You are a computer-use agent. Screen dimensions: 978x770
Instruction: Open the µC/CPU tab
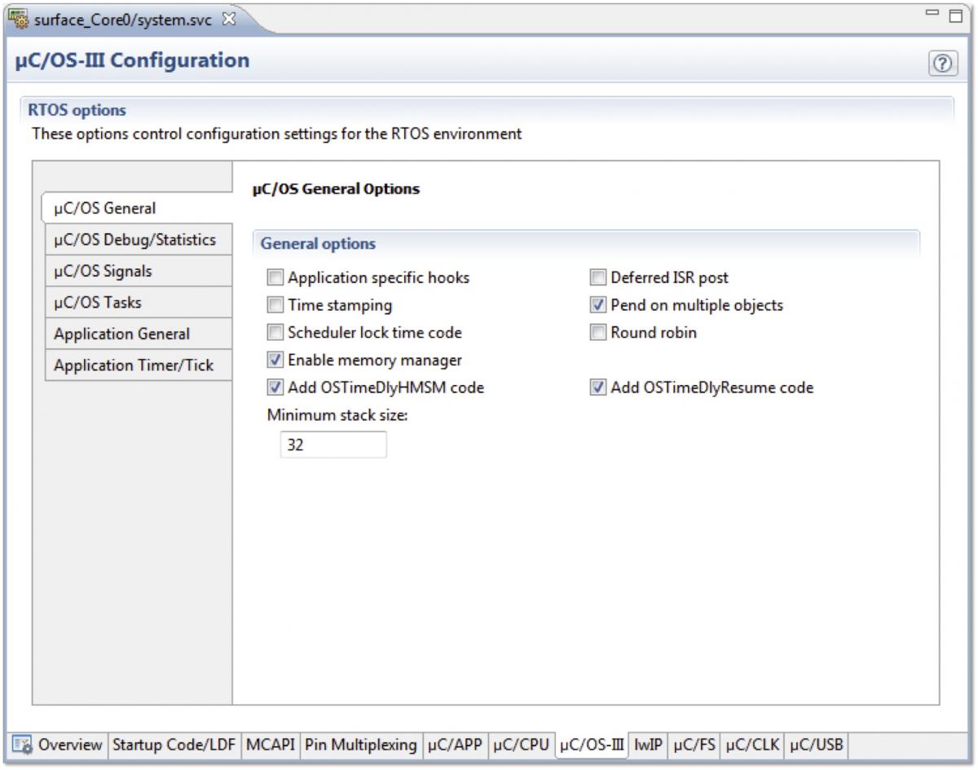click(x=522, y=745)
